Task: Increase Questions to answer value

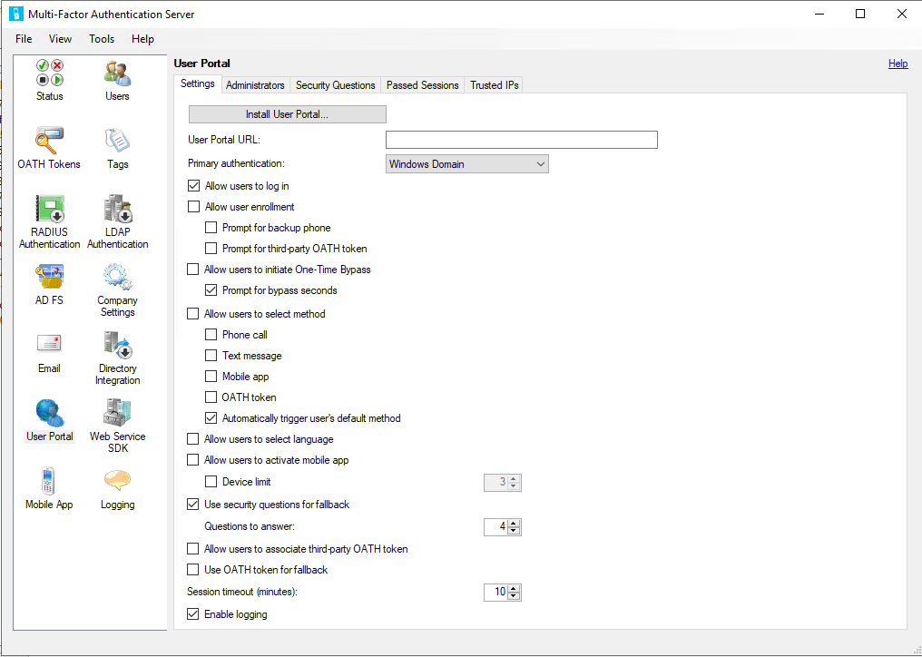Action: point(514,524)
